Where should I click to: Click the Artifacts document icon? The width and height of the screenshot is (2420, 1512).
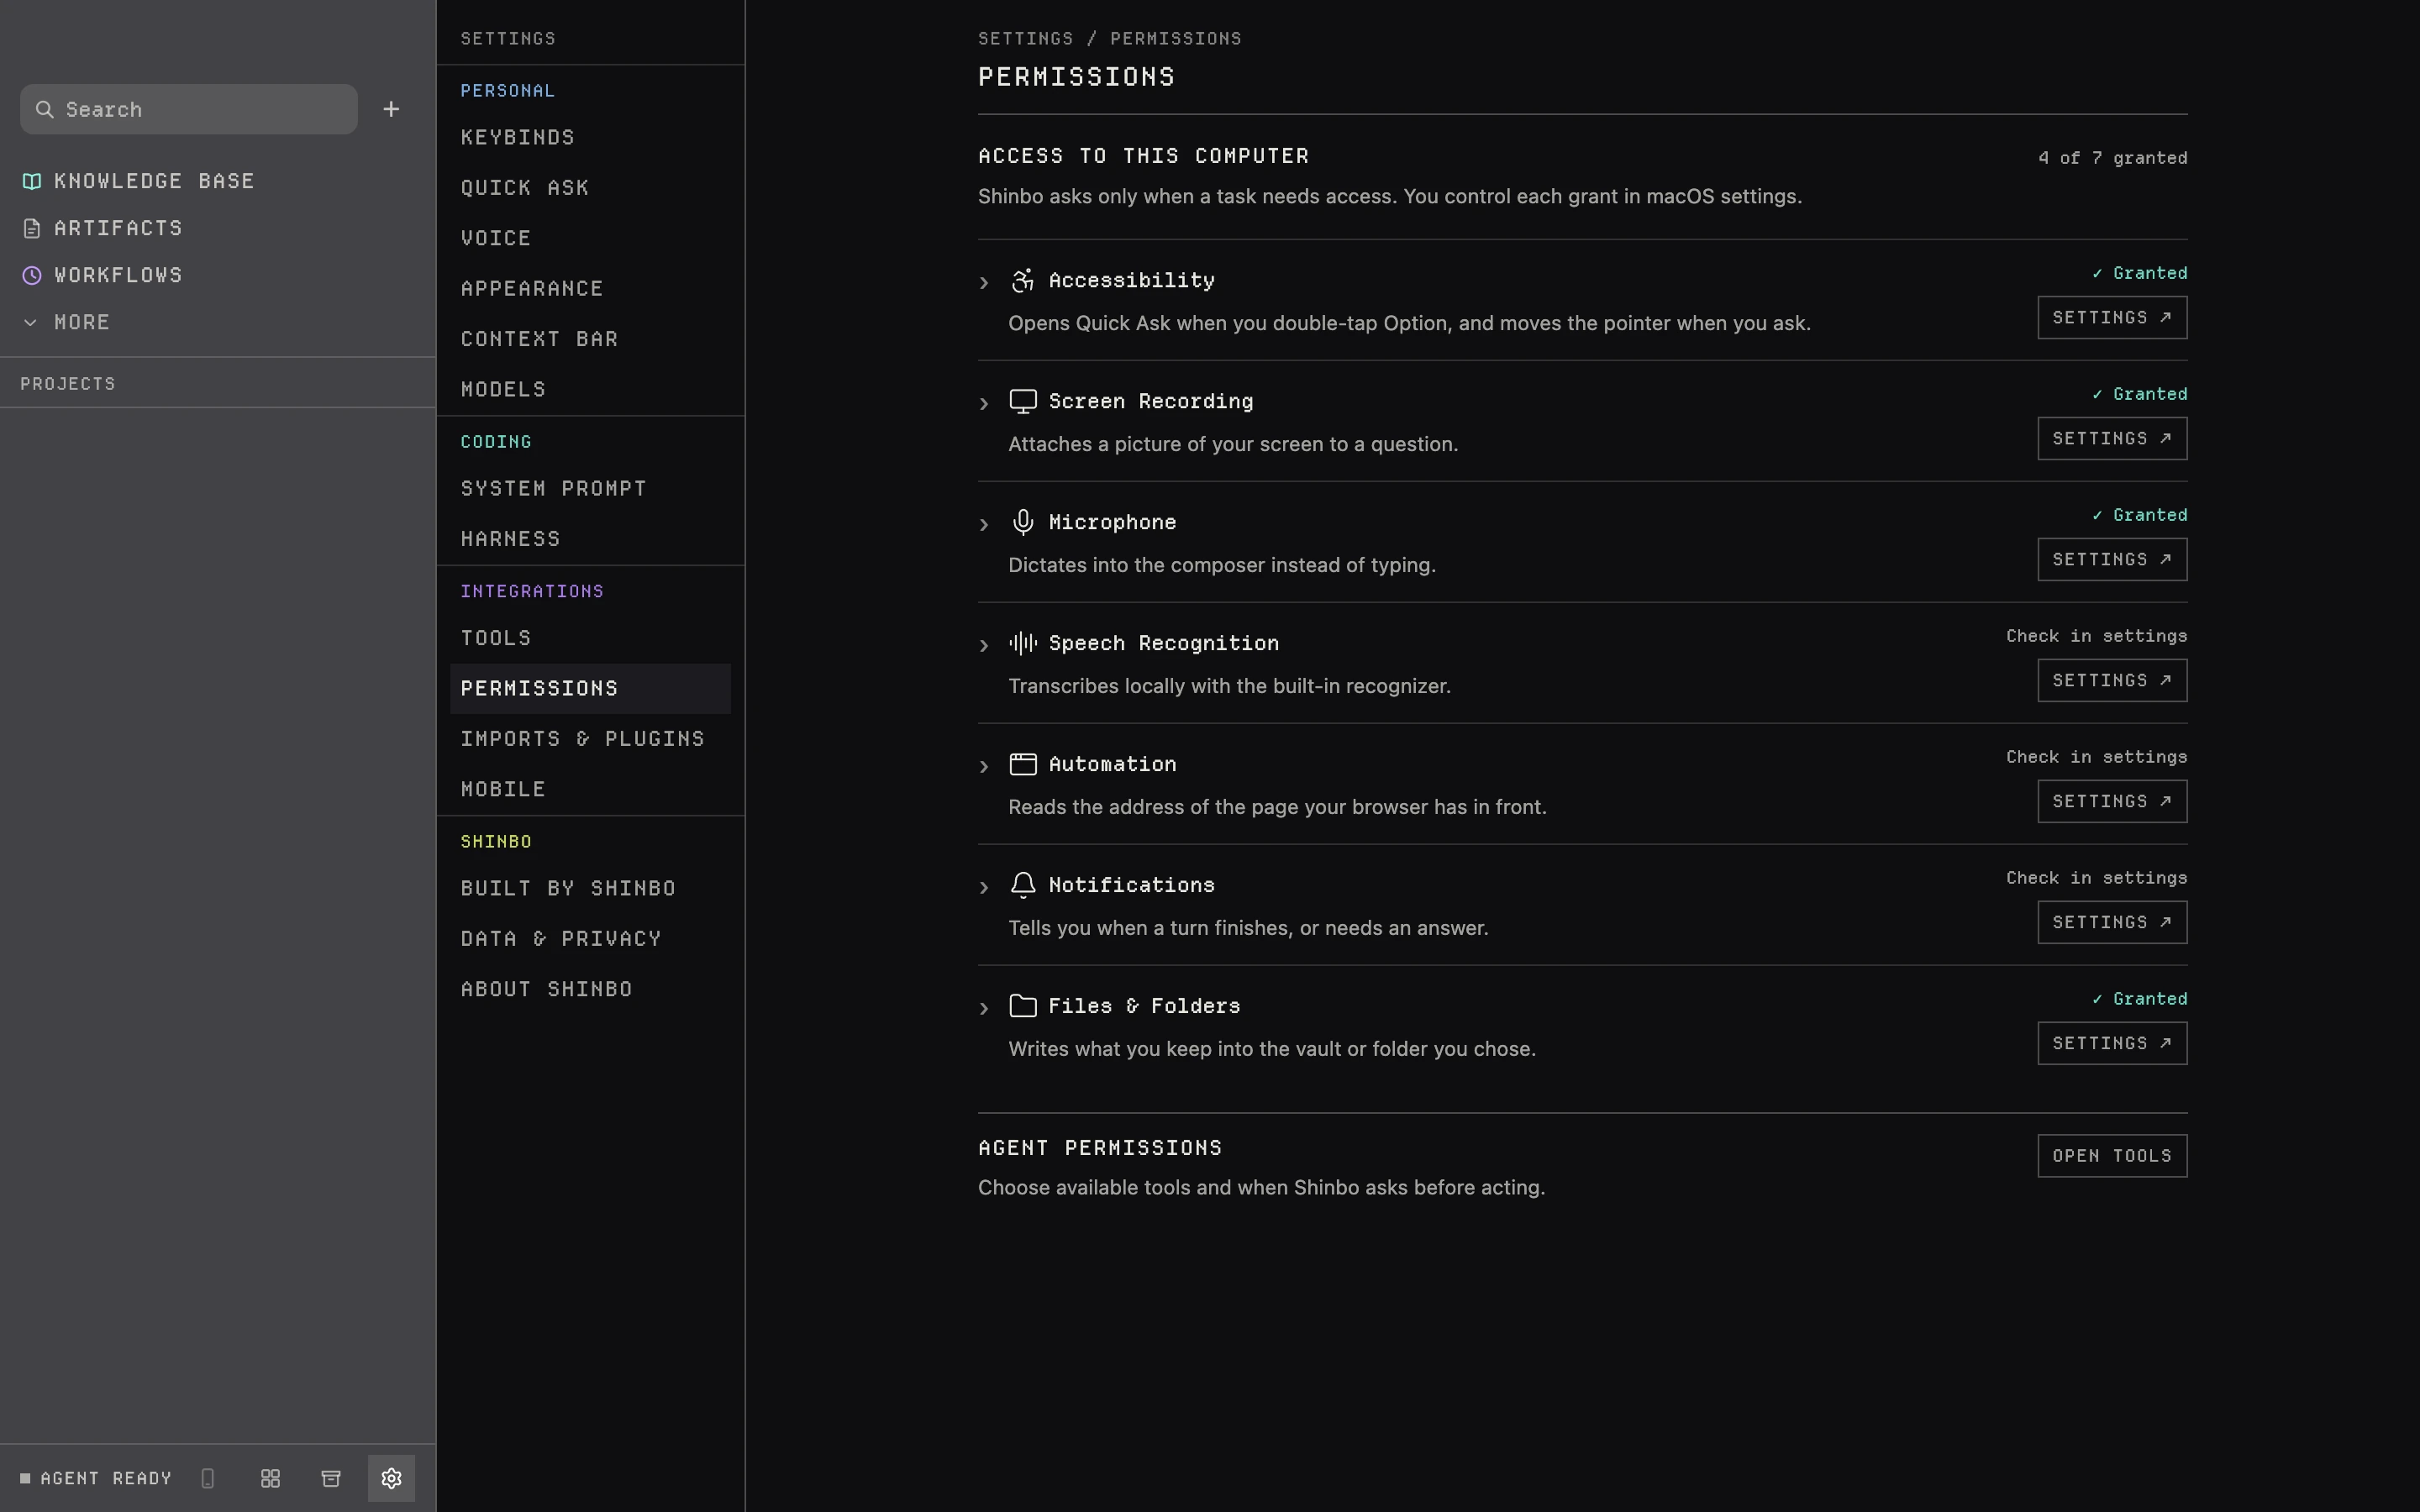pos(32,228)
